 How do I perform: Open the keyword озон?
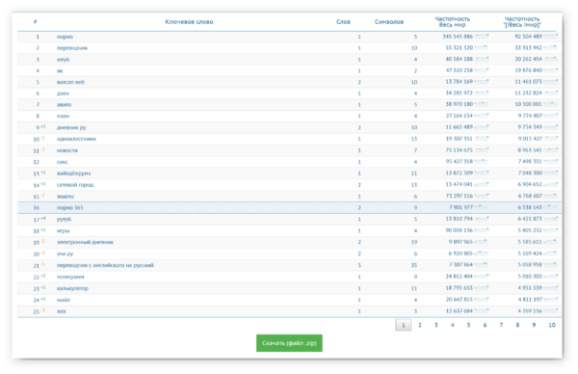point(63,116)
